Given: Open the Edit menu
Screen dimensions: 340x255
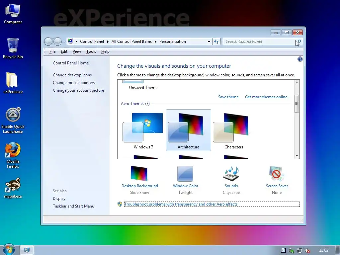Looking at the screenshot, I should click(64, 51).
